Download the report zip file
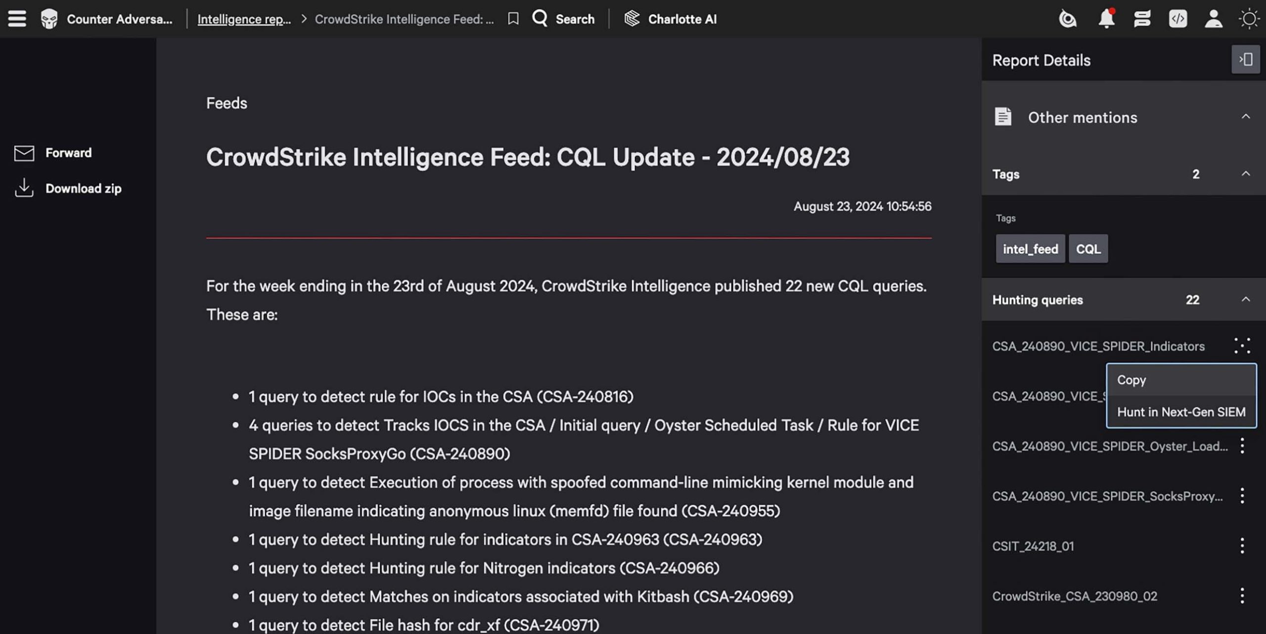 (68, 188)
